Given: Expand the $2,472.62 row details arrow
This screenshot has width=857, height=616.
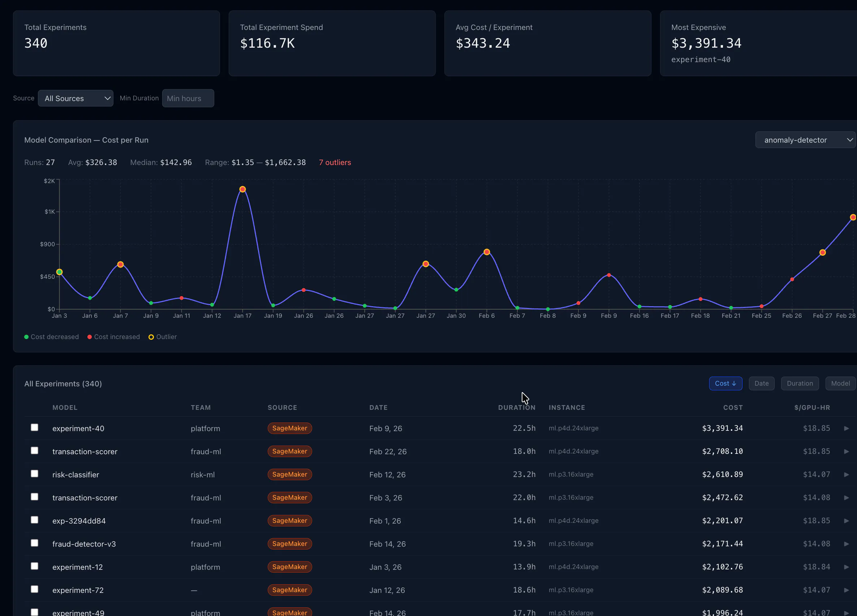Looking at the screenshot, I should coord(846,498).
